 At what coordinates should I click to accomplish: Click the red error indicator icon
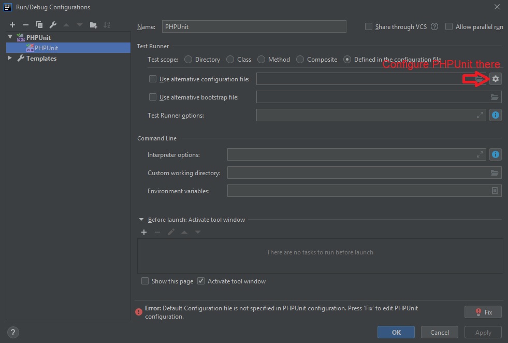[x=139, y=312]
